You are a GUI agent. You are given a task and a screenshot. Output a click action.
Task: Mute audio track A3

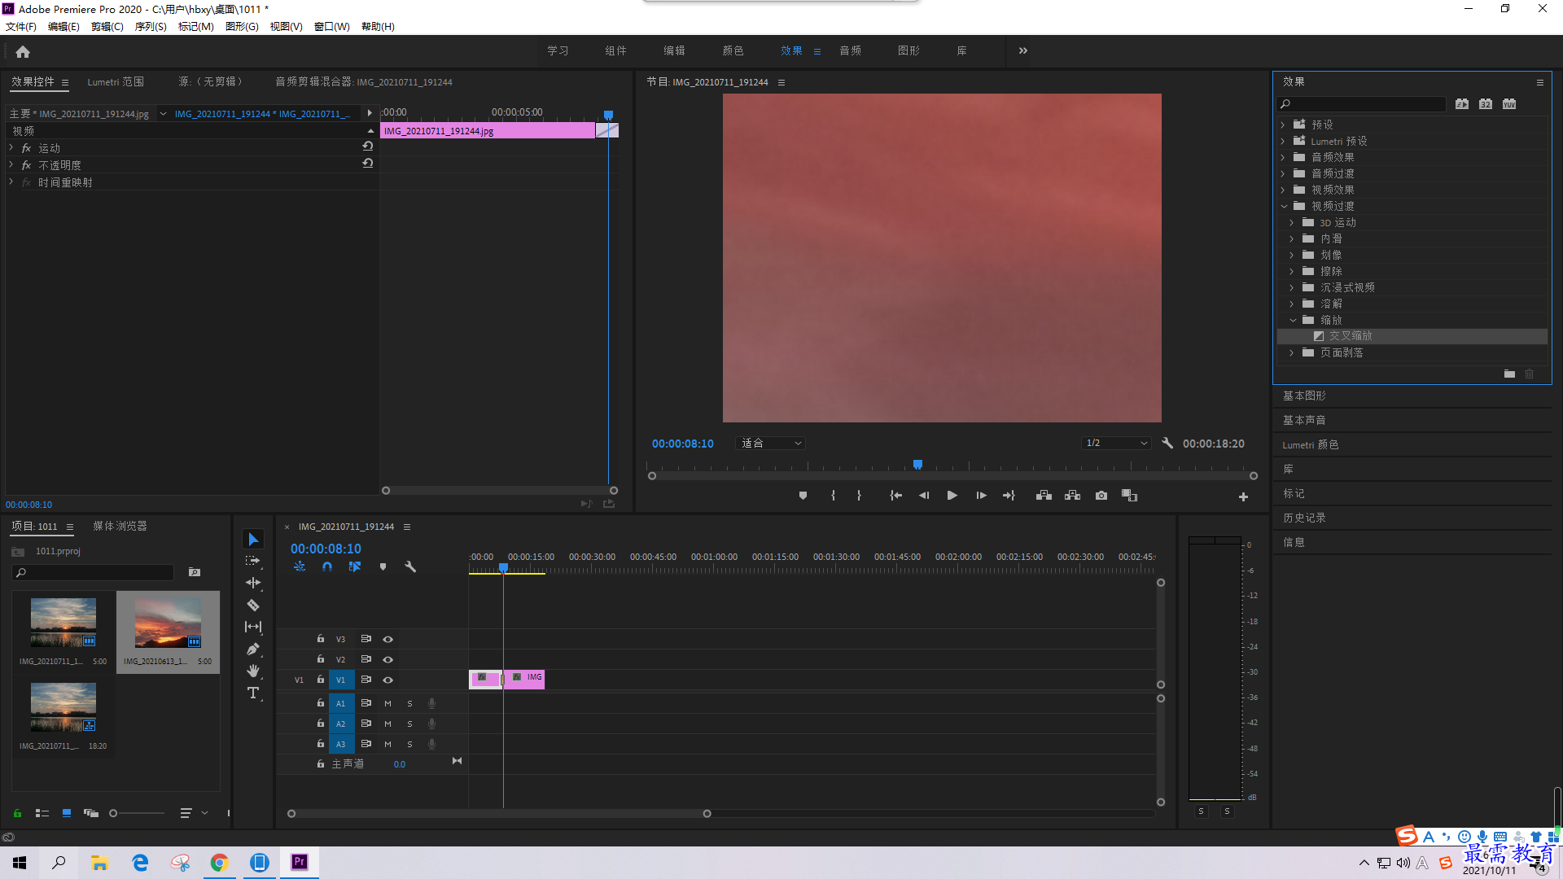(388, 744)
